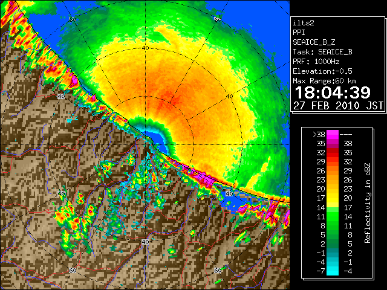Click the 18:04:39 timestamp
Screen dimensions: 387x290
[333, 92]
